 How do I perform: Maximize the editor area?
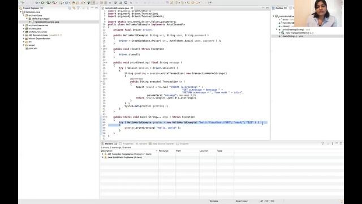pyautogui.click(x=268, y=8)
